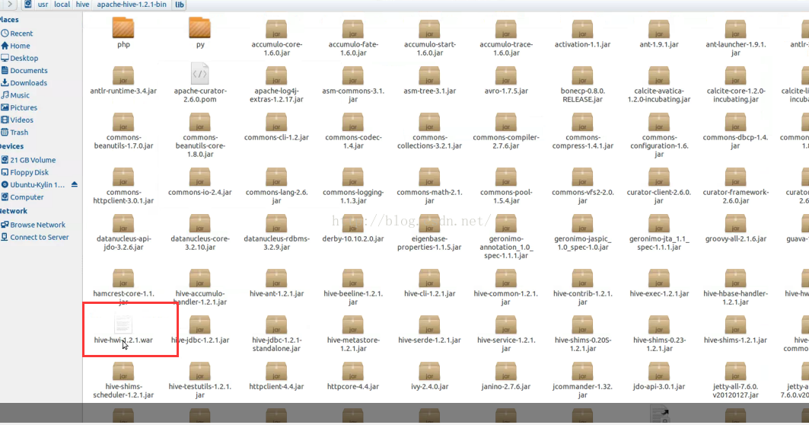This screenshot has width=809, height=425.
Task: Select janino-2.7.6.jar file icon
Action: 506,371
